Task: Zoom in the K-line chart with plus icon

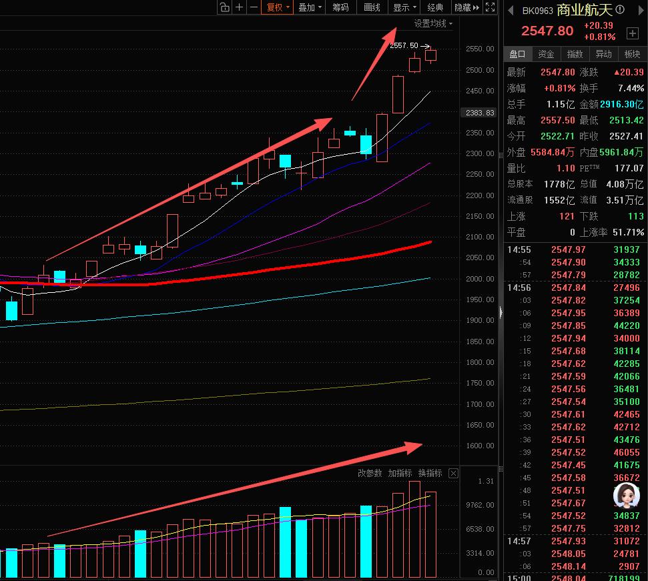Action: click(240, 7)
